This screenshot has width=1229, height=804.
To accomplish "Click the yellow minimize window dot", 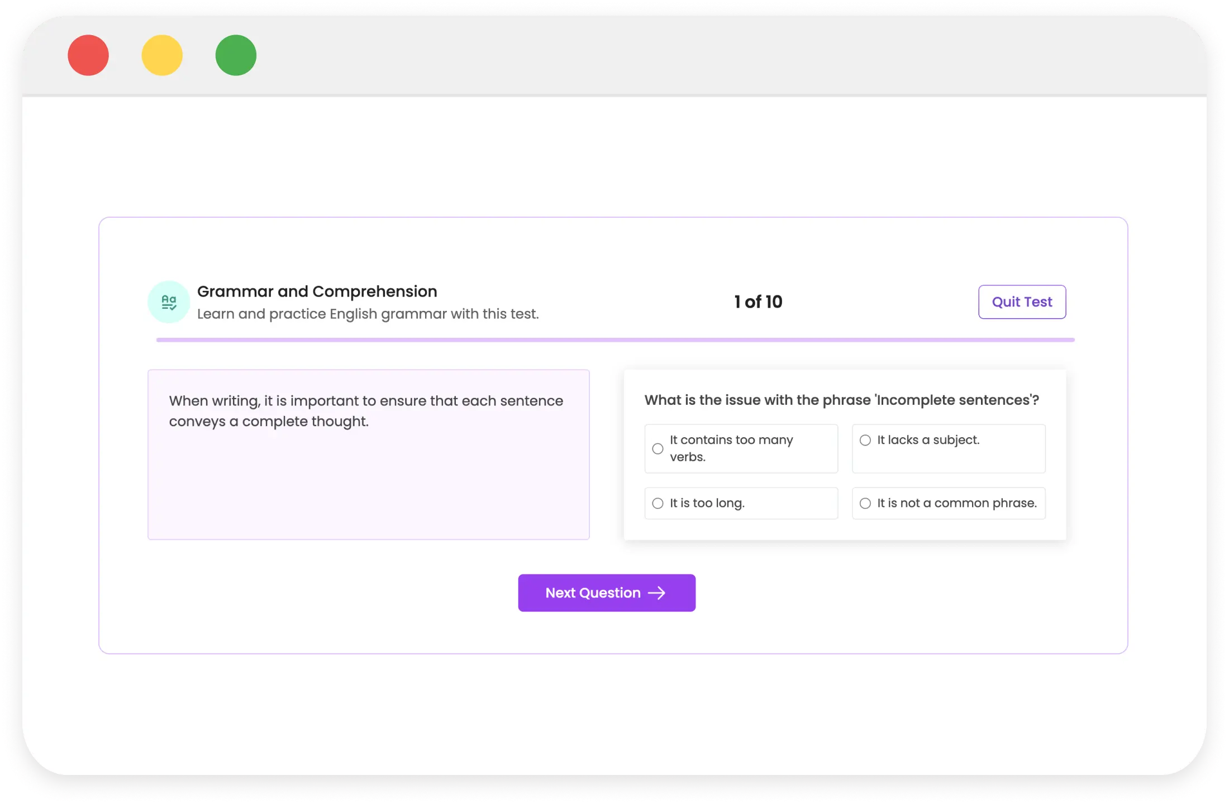I will point(162,55).
